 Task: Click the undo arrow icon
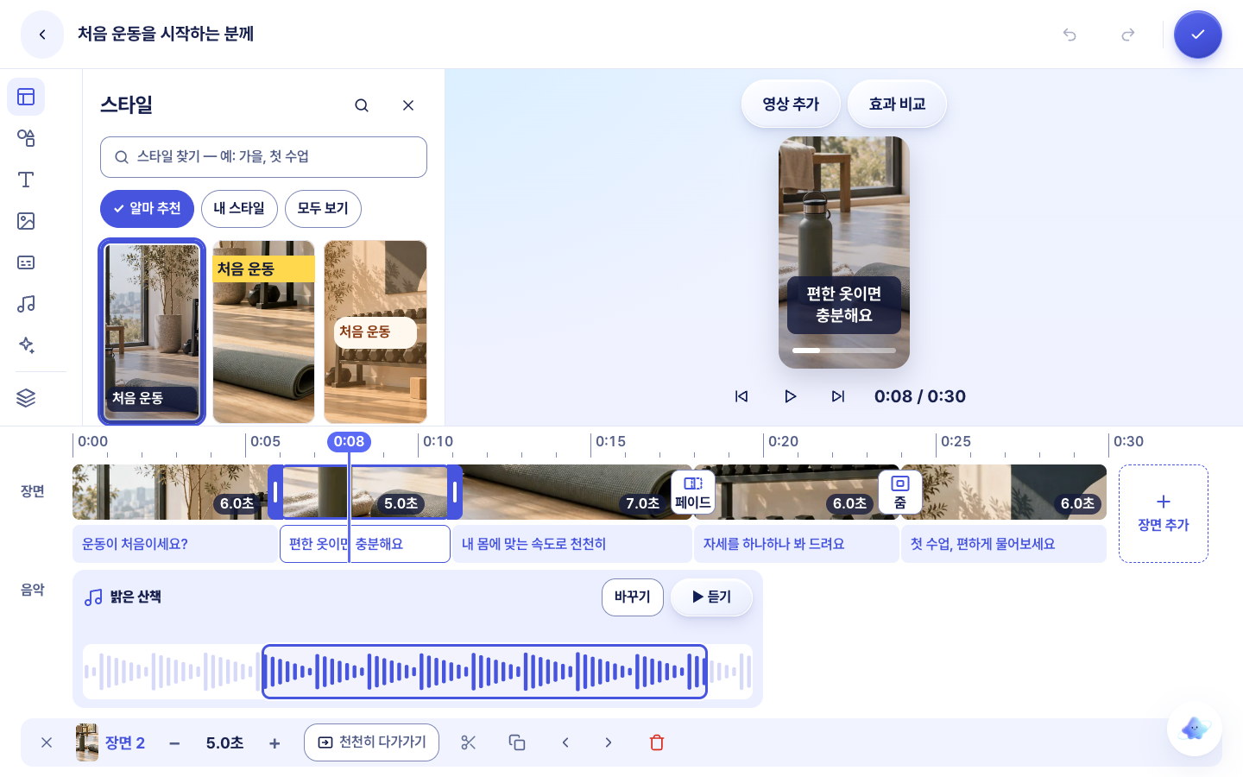click(x=1069, y=35)
